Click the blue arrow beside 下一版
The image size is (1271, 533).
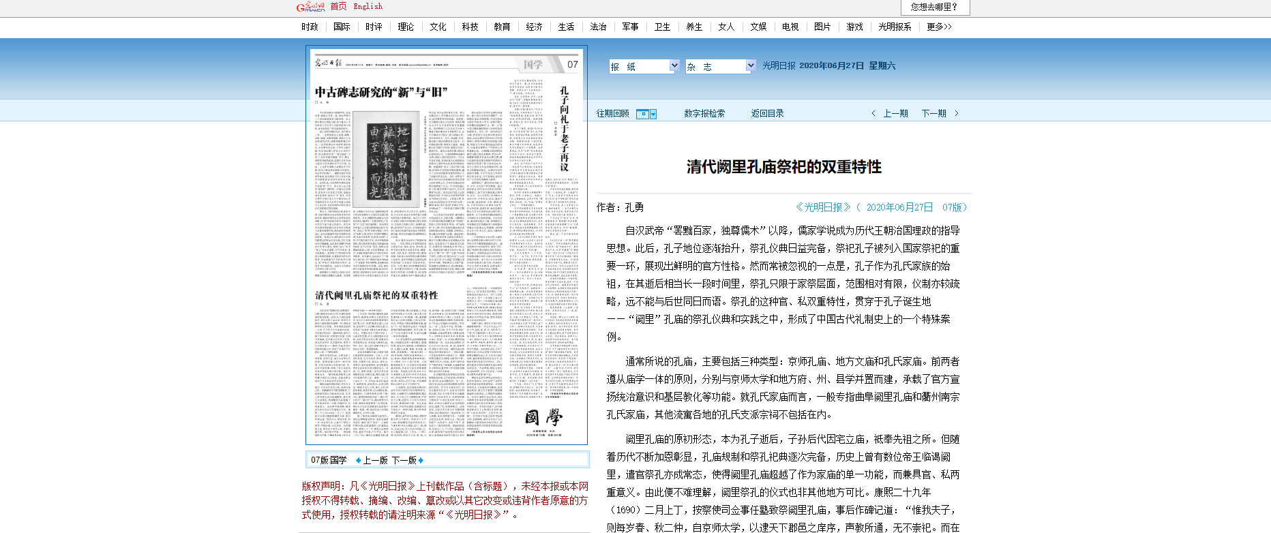point(421,461)
